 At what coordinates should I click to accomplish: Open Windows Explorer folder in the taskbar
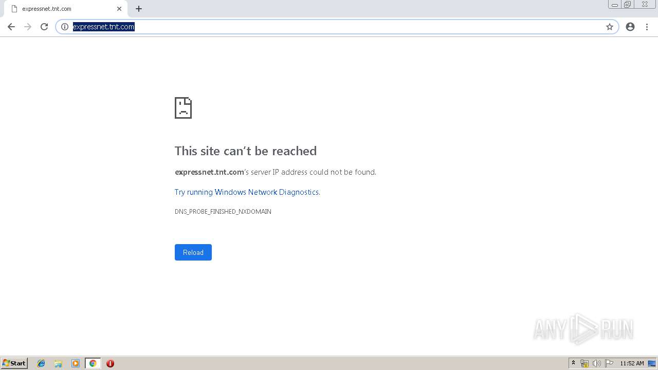tap(58, 363)
